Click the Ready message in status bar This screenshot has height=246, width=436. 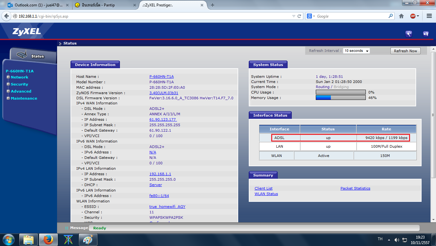coord(100,228)
